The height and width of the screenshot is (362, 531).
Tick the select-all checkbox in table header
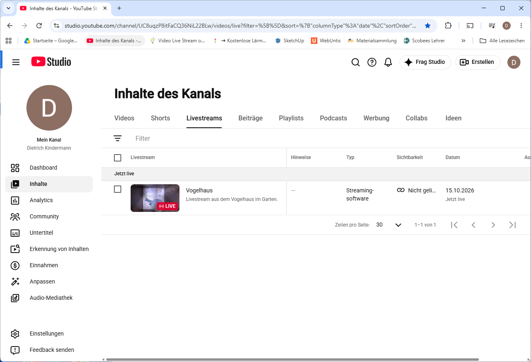coord(118,158)
